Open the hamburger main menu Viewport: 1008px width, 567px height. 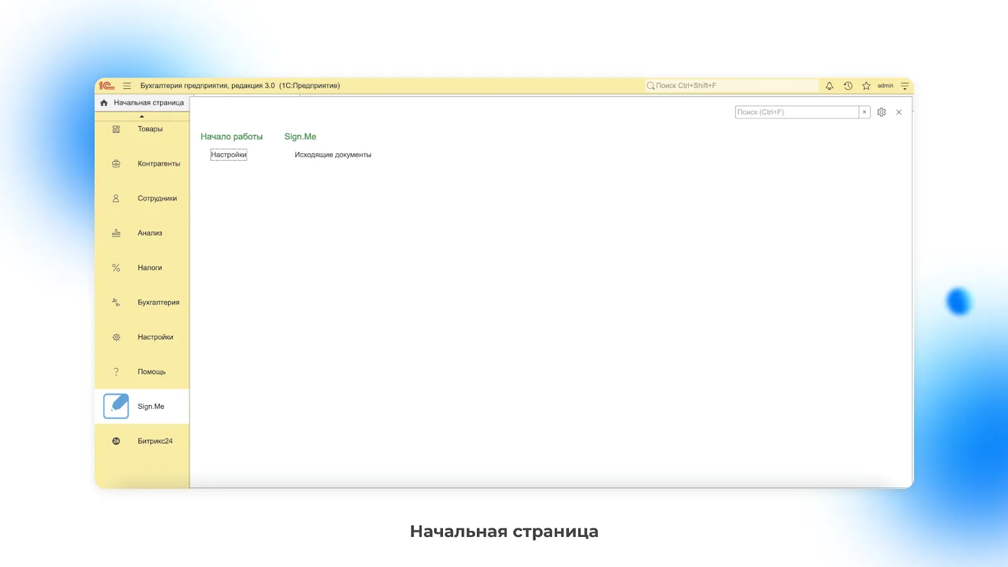click(127, 86)
